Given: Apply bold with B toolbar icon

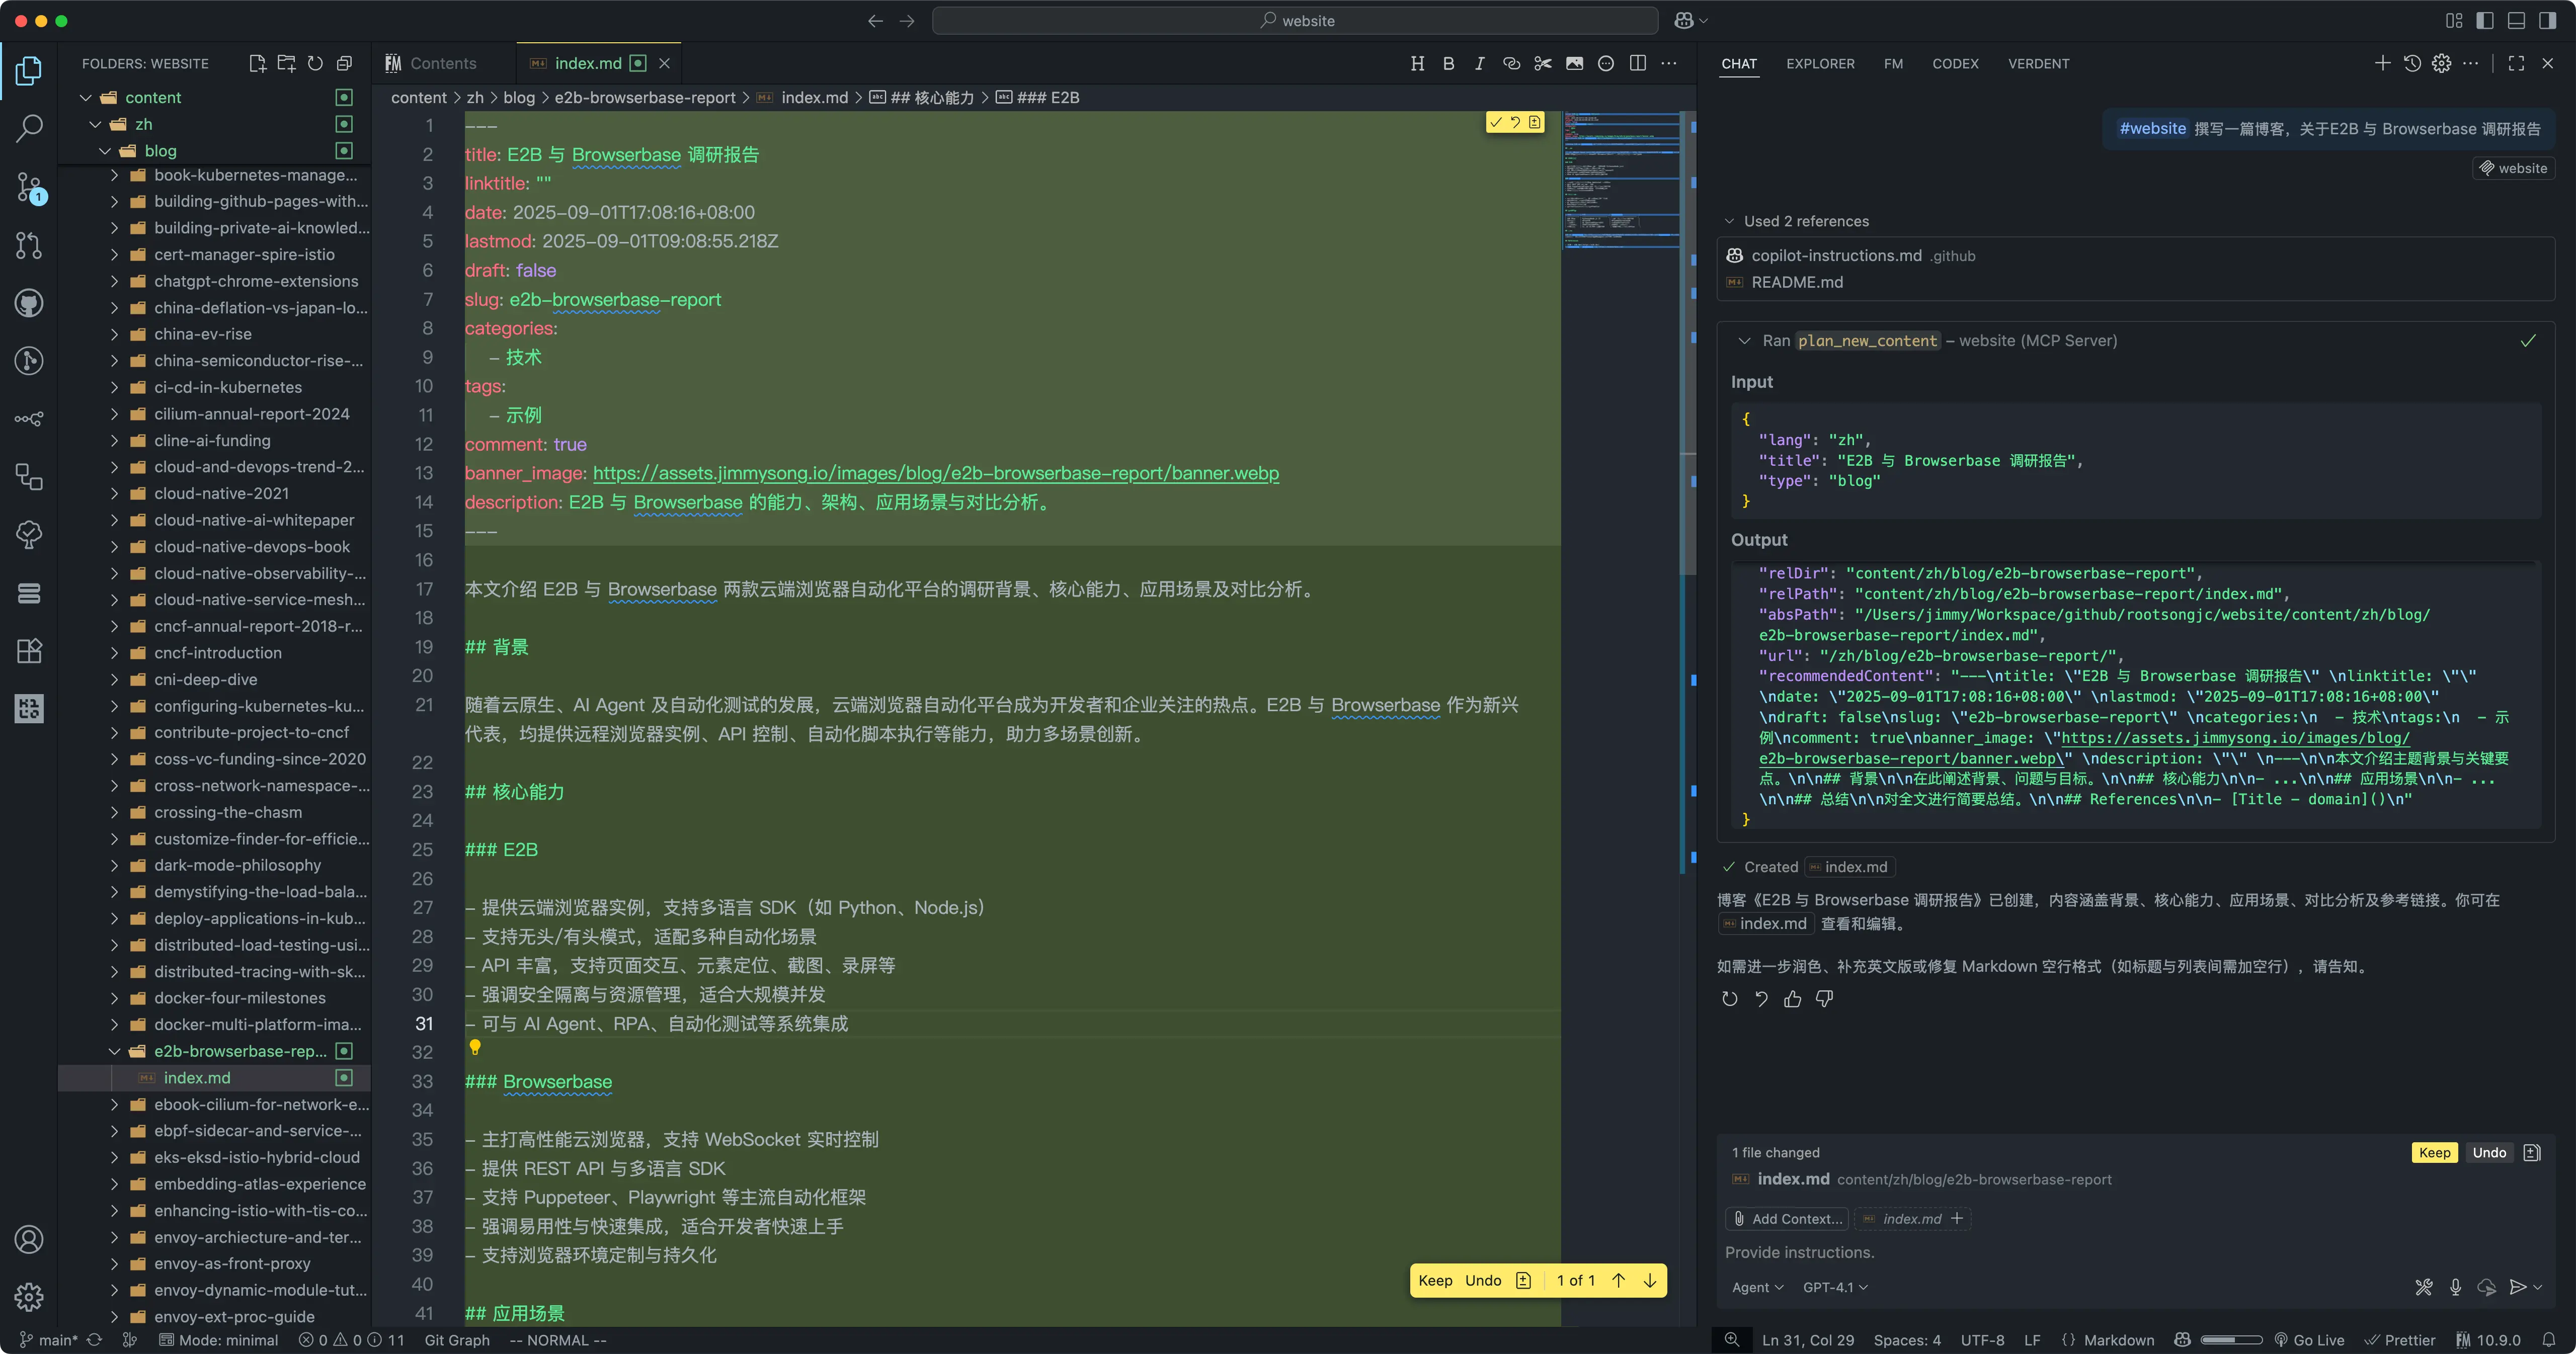Looking at the screenshot, I should [1448, 63].
